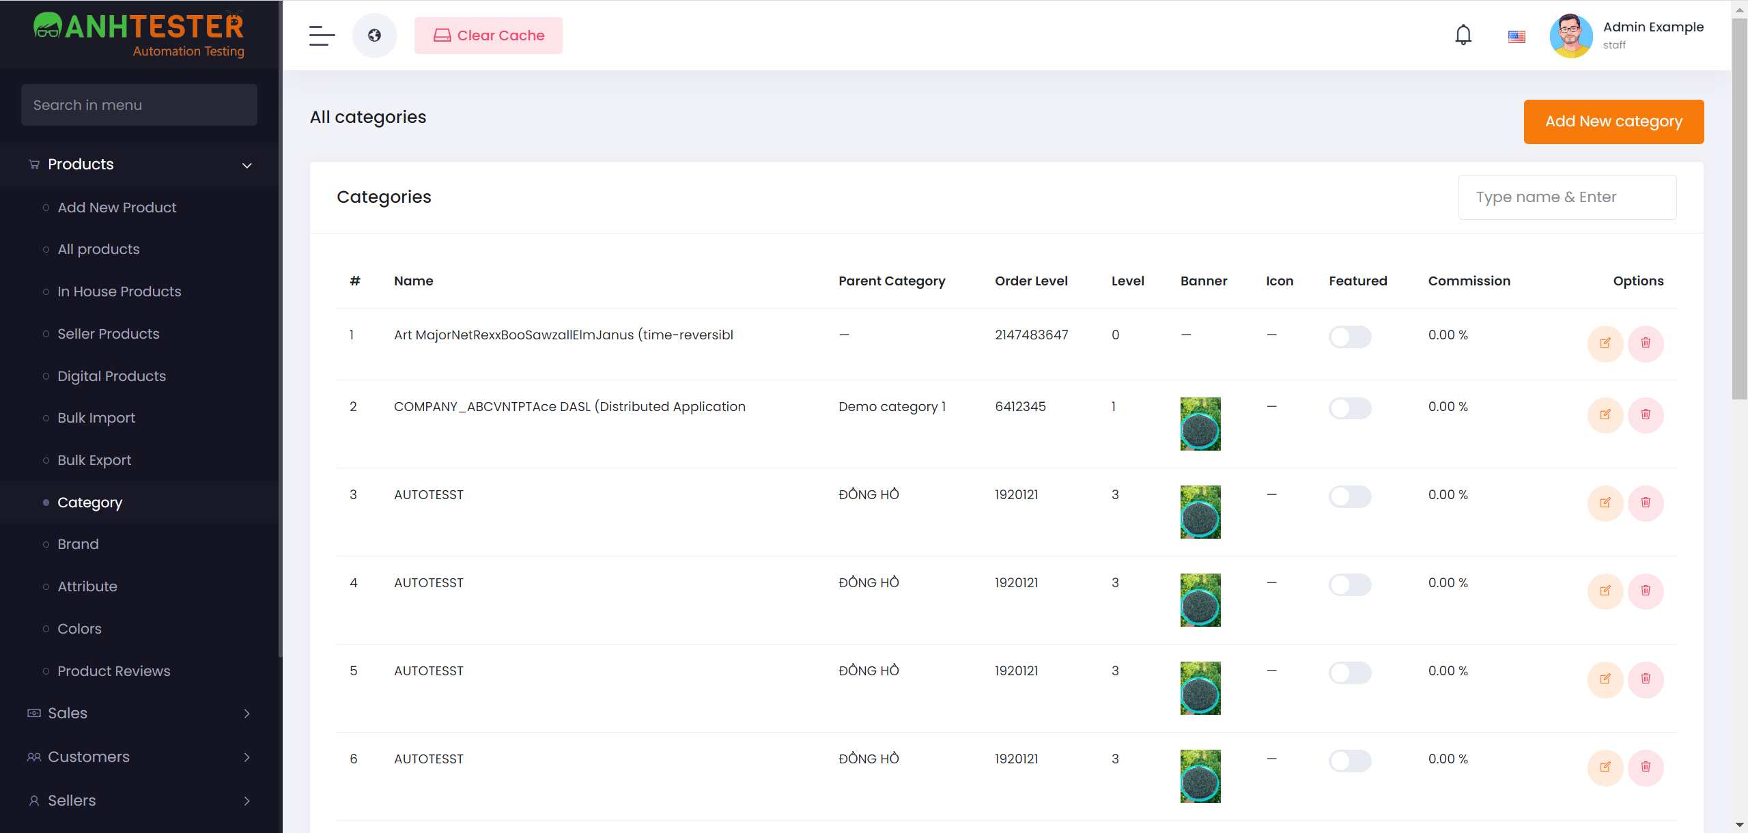This screenshot has height=833, width=1748.
Task: Toggle Featured switch in row 3
Action: (1350, 496)
